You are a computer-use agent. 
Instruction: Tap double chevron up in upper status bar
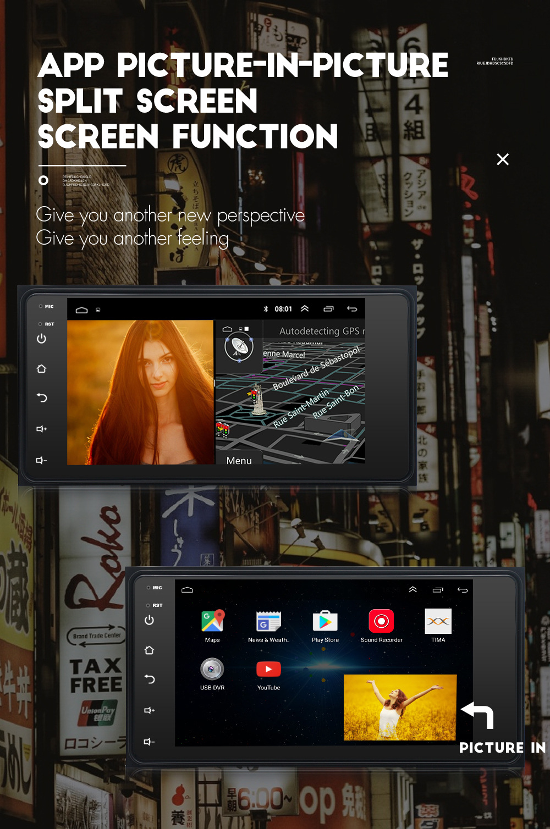click(x=305, y=309)
